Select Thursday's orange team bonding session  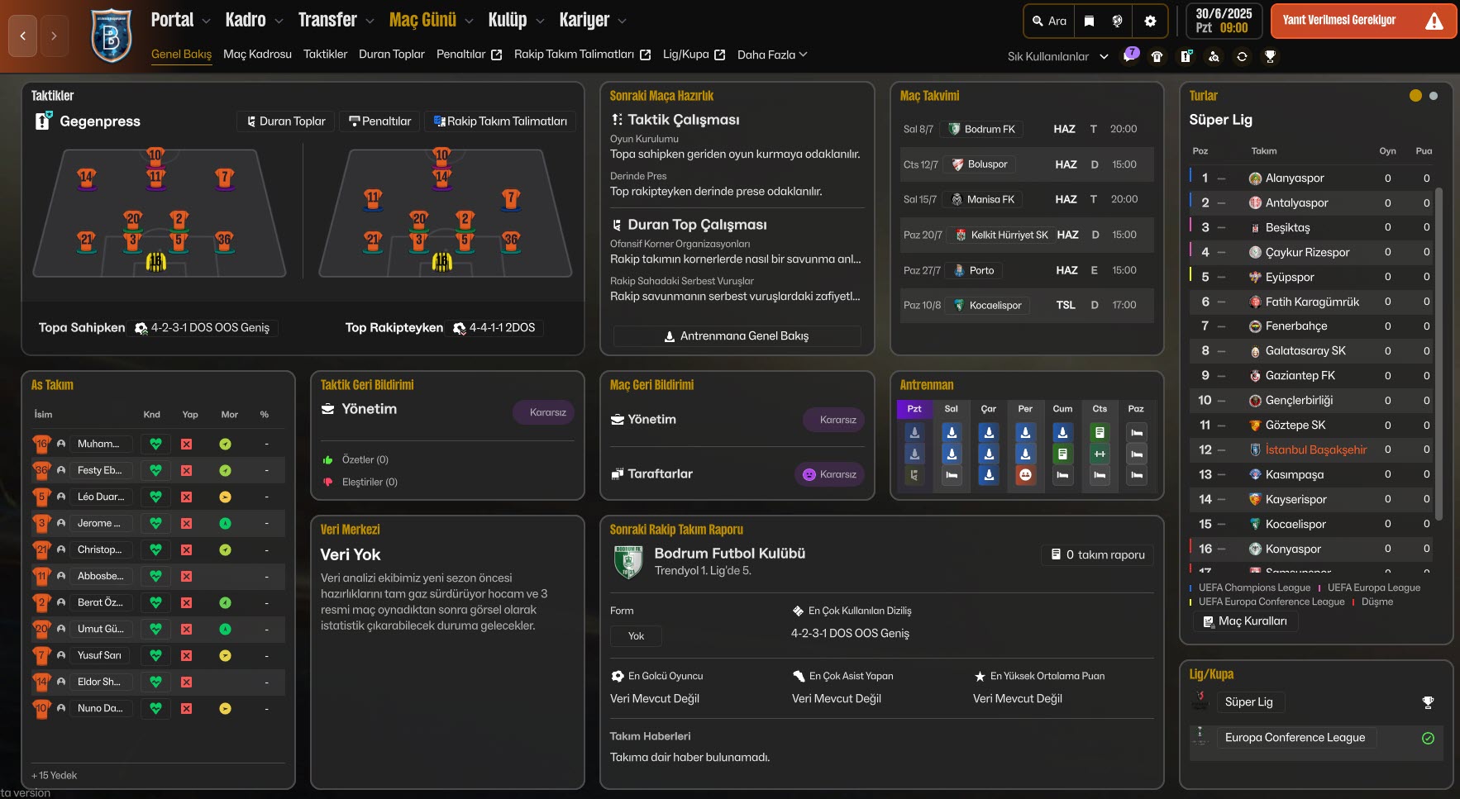click(1025, 475)
